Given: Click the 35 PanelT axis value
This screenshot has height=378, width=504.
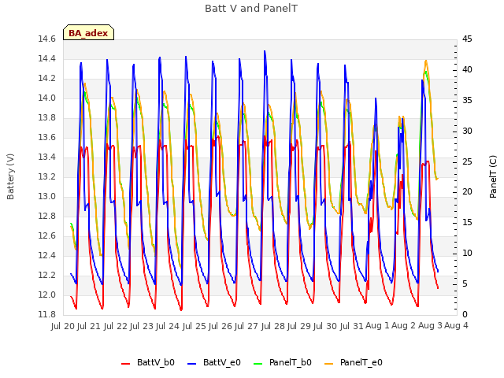Looking at the screenshot, I should pyautogui.click(x=467, y=100).
